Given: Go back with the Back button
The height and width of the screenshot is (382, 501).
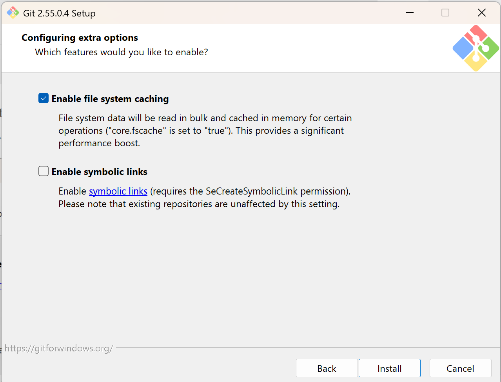Looking at the screenshot, I should point(327,368).
